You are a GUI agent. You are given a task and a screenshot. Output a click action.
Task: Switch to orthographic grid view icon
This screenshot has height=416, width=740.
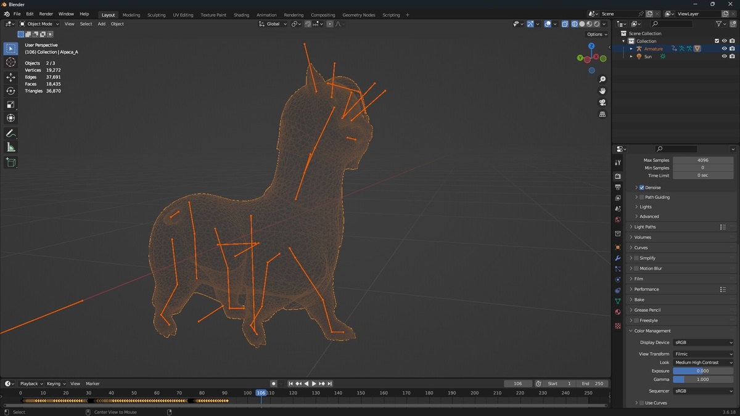click(602, 114)
